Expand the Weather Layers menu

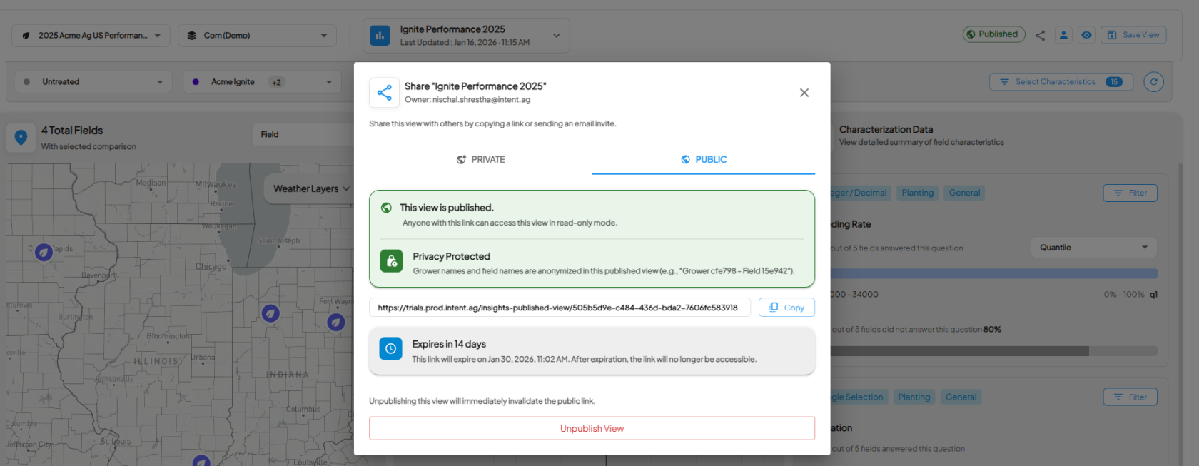pyautogui.click(x=311, y=189)
